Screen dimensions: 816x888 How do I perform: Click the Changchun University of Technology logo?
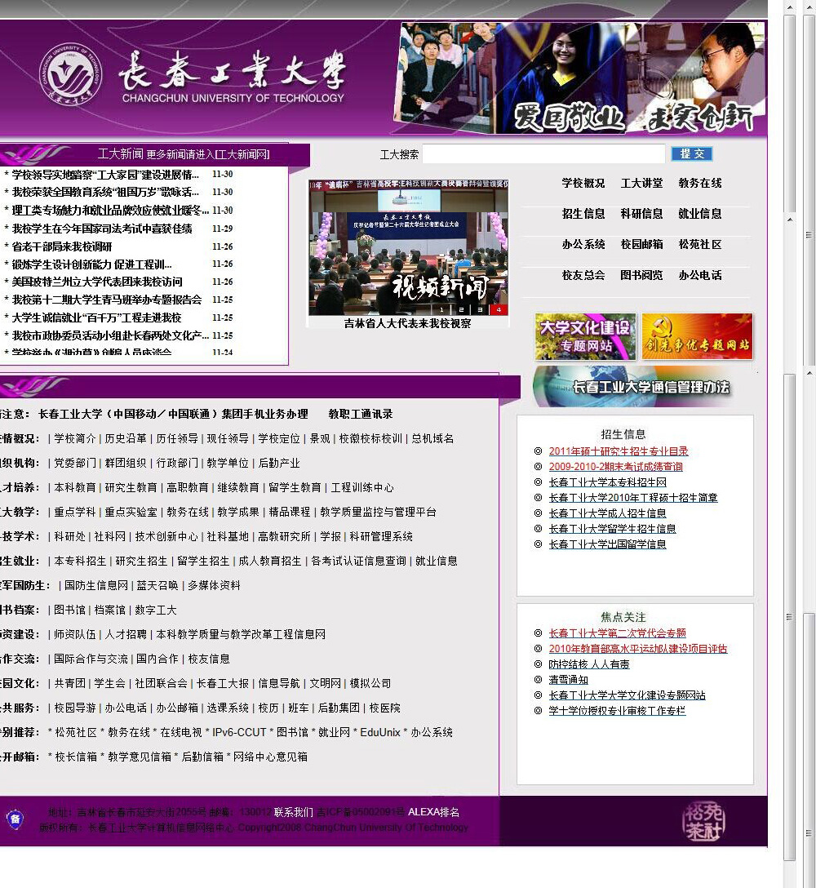(74, 78)
